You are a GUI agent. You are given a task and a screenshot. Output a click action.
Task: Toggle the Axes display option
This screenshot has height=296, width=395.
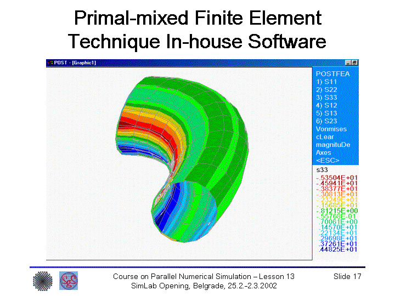(x=324, y=152)
